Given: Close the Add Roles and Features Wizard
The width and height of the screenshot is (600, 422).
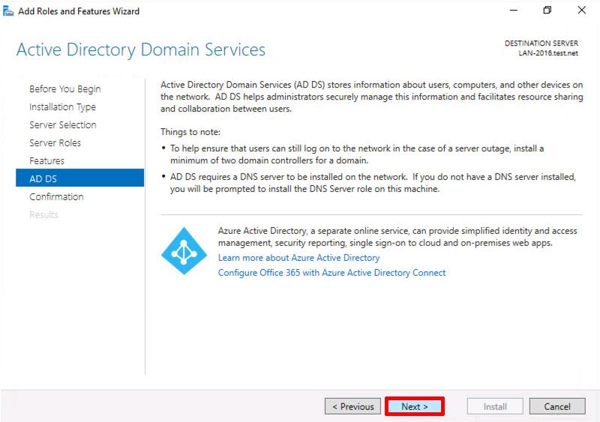Looking at the screenshot, I should (x=582, y=10).
